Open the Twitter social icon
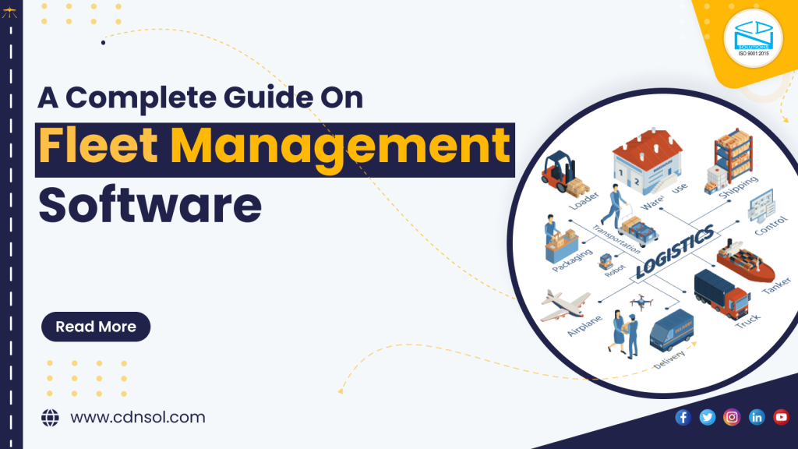 pos(708,417)
